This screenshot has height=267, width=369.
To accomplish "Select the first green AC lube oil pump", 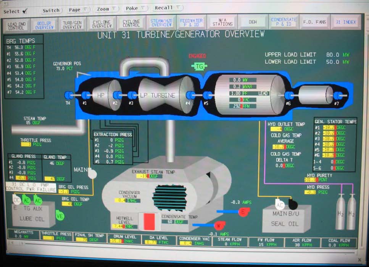I will pyautogui.click(x=26, y=200).
